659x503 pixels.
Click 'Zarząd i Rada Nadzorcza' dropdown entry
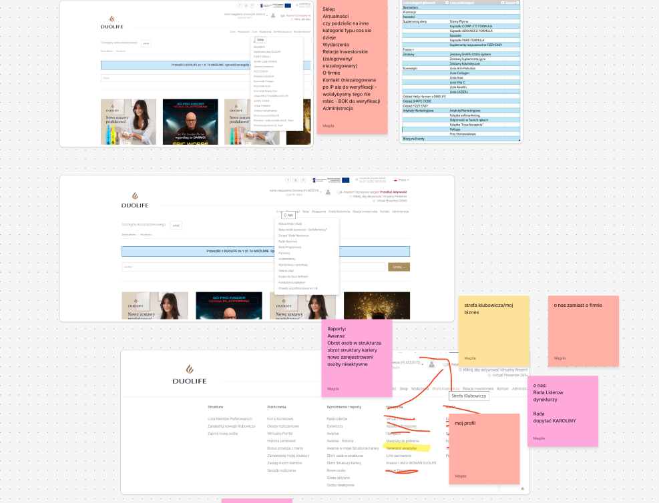tap(293, 235)
